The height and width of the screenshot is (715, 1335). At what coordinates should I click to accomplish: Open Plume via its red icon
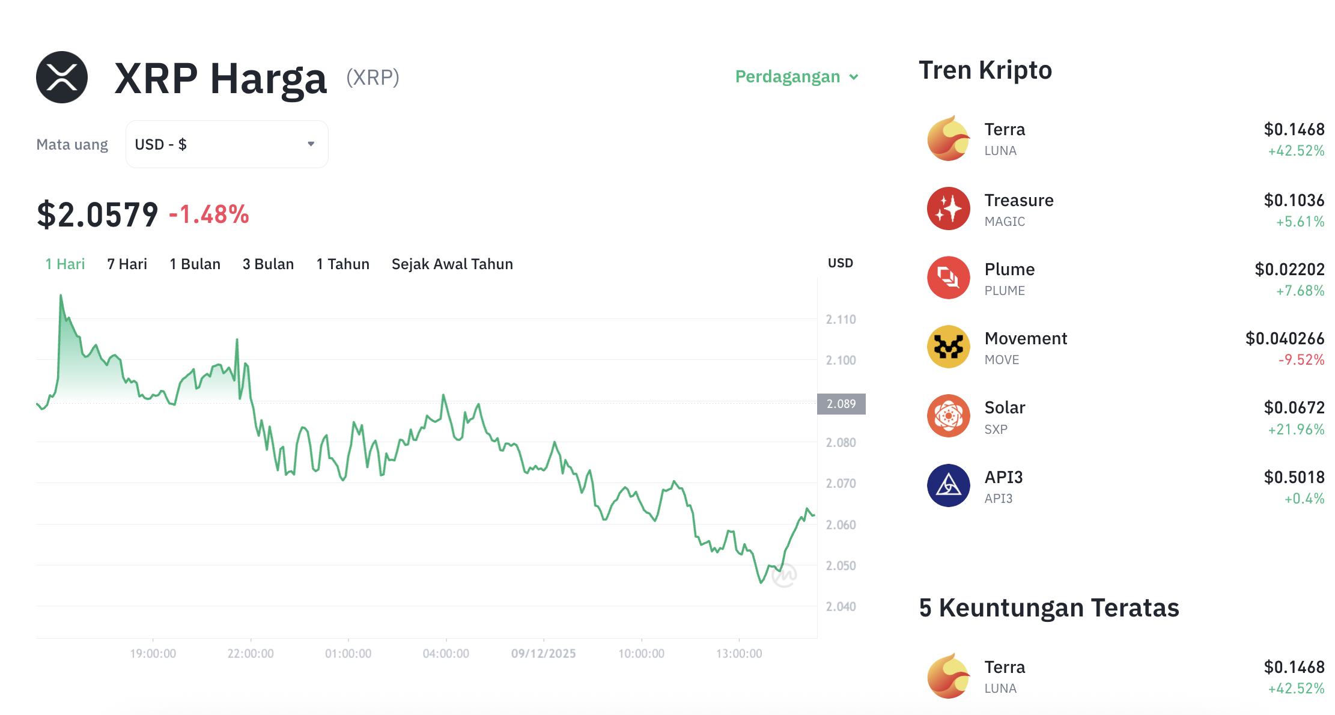click(x=948, y=278)
